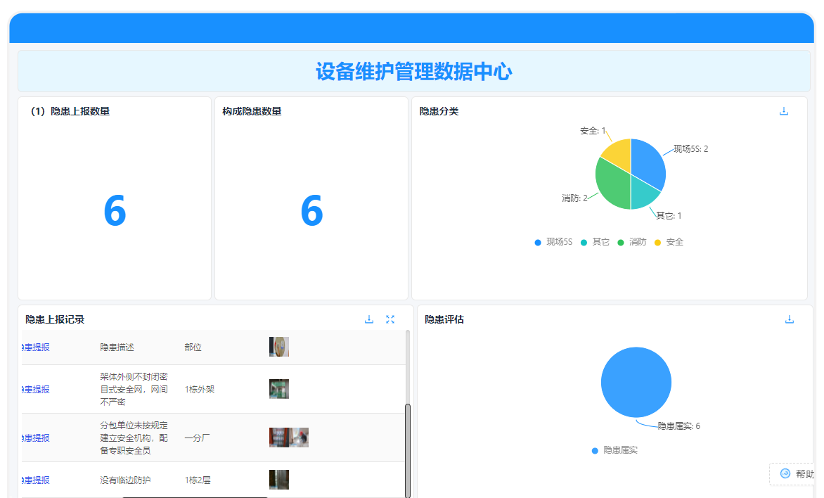The width and height of the screenshot is (824, 498).
Task: Click 隐患提报 on the 没有临边防护 row
Action: tap(34, 480)
